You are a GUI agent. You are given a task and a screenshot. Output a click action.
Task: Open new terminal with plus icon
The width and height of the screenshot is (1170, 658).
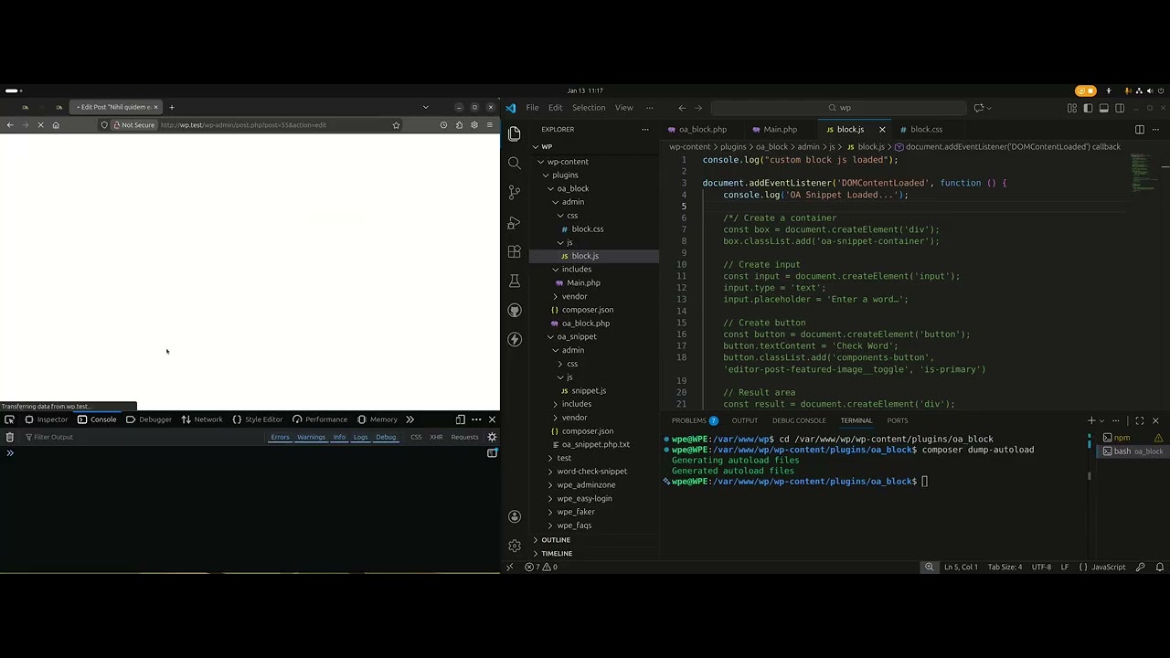pyautogui.click(x=1090, y=420)
